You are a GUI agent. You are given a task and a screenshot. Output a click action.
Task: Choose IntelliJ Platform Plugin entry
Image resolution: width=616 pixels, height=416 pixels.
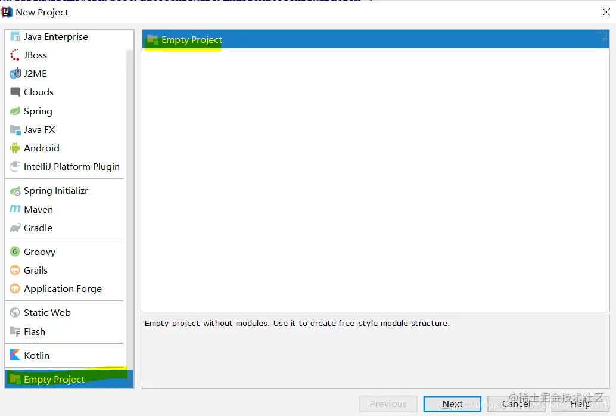point(66,167)
